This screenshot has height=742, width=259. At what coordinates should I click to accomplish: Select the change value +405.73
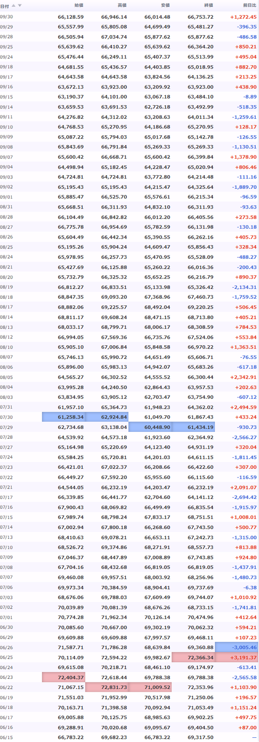(x=246, y=237)
